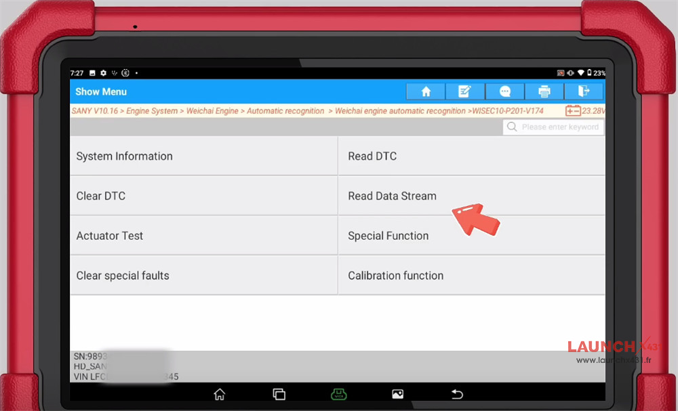
Task: Open the message chat icon
Action: click(x=504, y=91)
